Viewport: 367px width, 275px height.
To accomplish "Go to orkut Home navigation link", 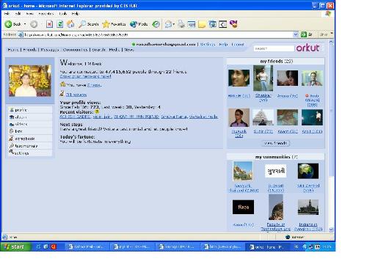I will click(12, 50).
